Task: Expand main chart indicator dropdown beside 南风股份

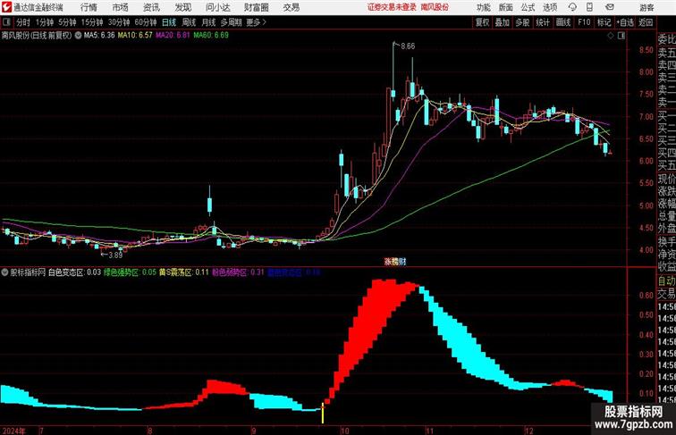Action: pos(78,36)
